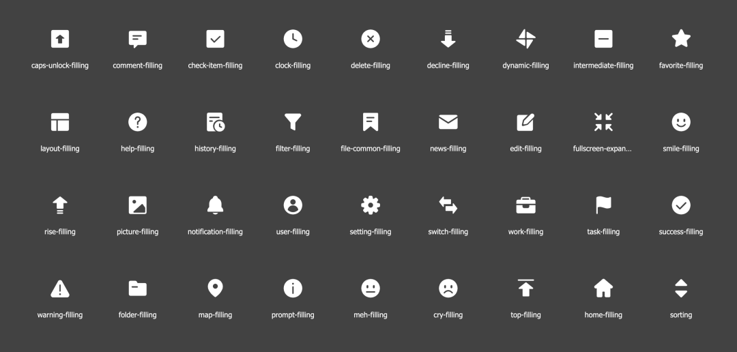Click the "setting-filling" label text
The image size is (737, 352).
point(371,232)
